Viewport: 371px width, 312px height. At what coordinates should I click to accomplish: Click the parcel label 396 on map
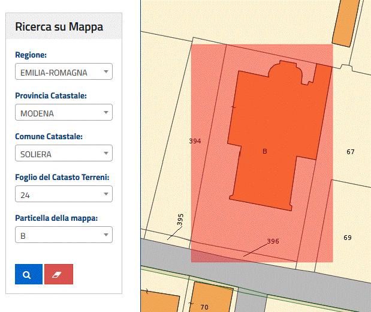tap(273, 241)
